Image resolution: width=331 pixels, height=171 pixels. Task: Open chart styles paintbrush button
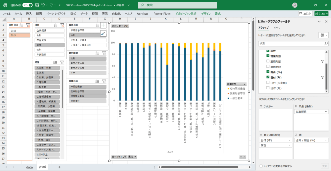coord(103,33)
